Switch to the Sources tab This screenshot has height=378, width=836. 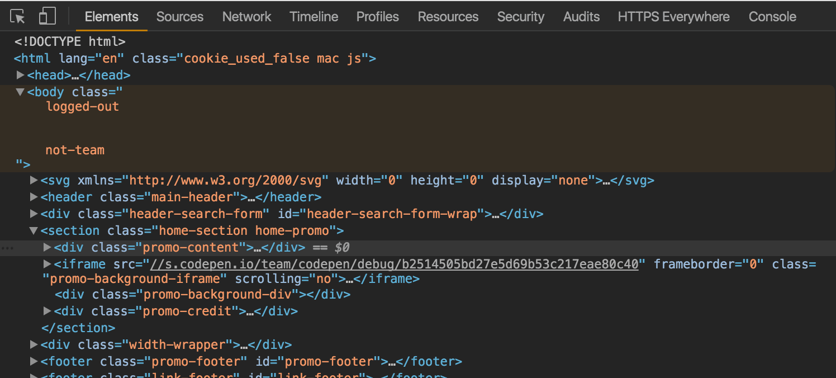(179, 16)
